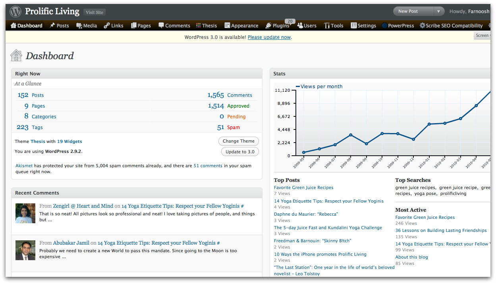
Task: Click the Thesis grid icon
Action: (199, 25)
